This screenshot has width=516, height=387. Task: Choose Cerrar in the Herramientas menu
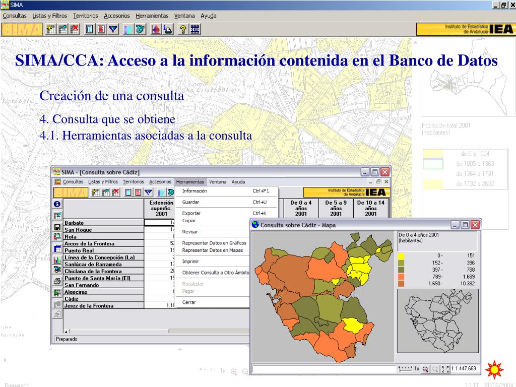(x=213, y=302)
